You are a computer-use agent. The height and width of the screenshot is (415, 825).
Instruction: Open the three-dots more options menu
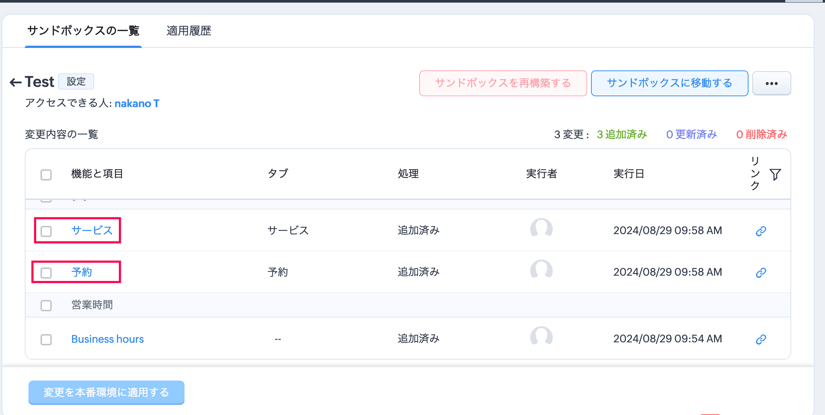[771, 83]
